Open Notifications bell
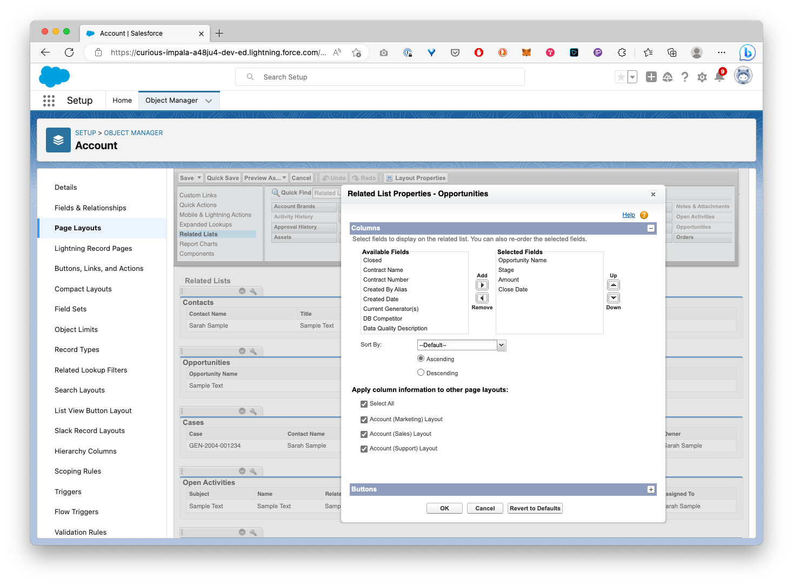Image resolution: width=793 pixels, height=585 pixels. click(719, 77)
